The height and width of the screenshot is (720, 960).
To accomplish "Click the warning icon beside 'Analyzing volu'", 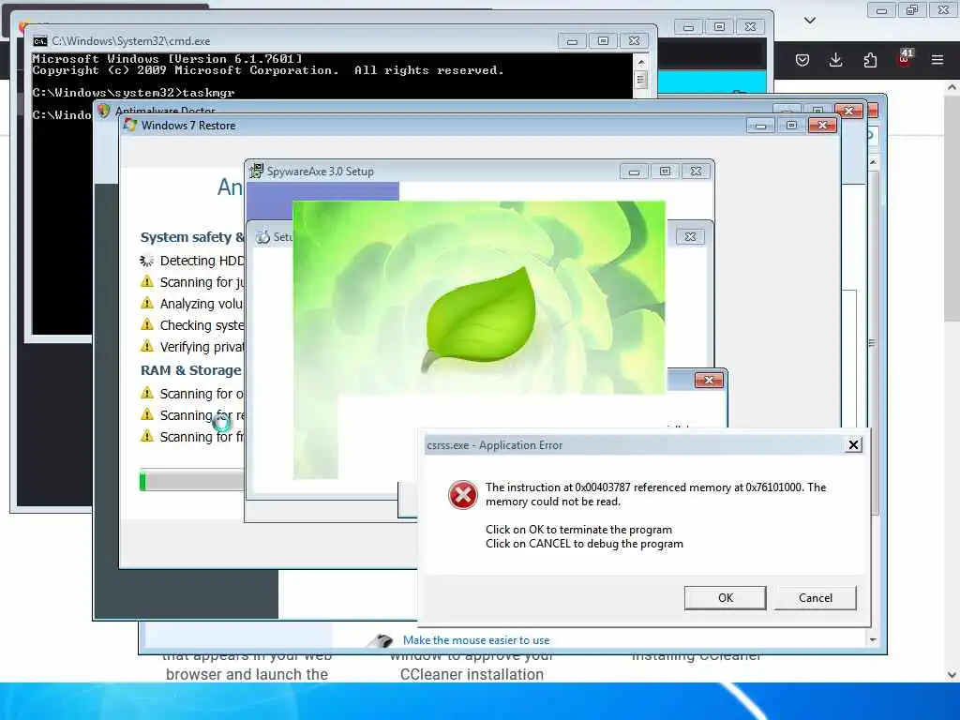I will (x=147, y=303).
